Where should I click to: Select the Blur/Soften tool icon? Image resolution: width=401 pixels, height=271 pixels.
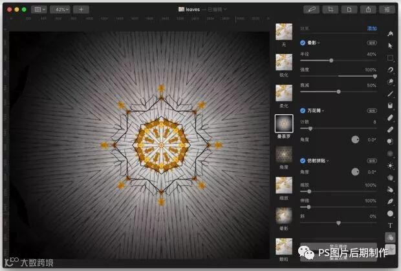tap(390, 154)
